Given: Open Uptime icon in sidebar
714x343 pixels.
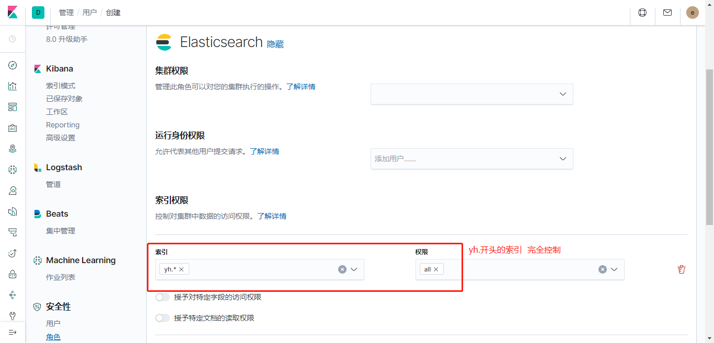Looking at the screenshot, I should [x=13, y=253].
